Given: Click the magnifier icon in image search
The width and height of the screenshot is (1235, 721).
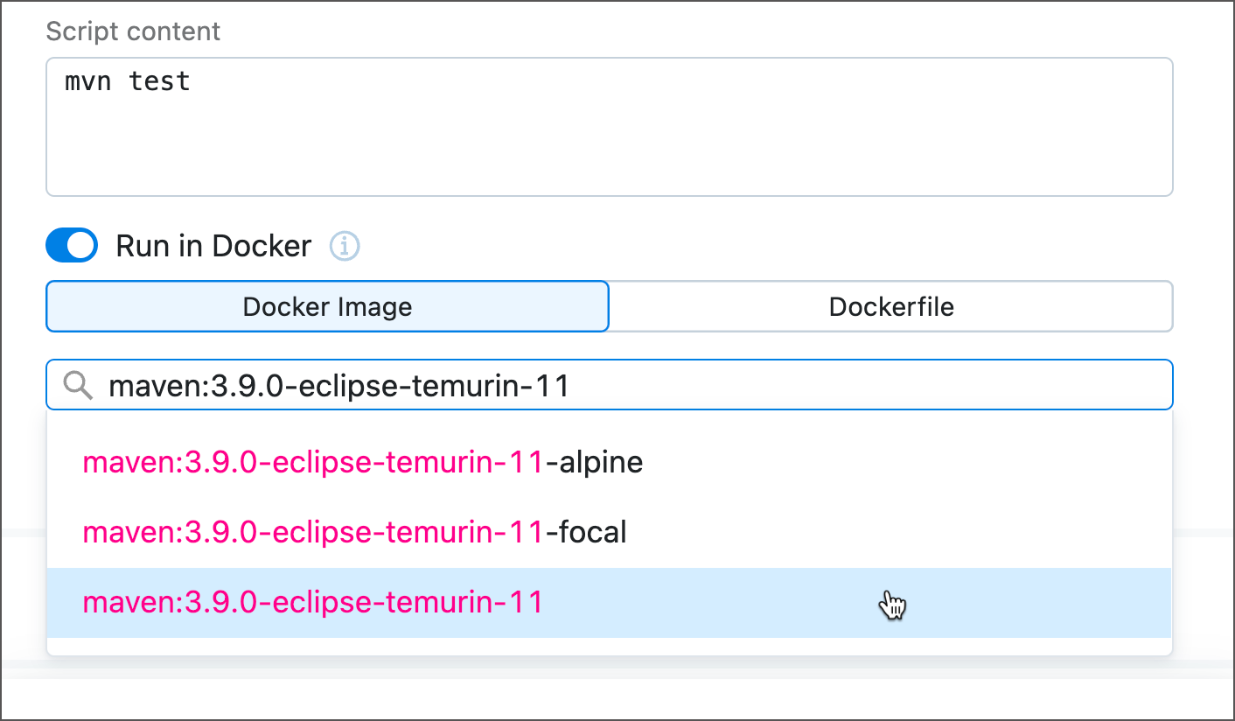Looking at the screenshot, I should coord(79,385).
